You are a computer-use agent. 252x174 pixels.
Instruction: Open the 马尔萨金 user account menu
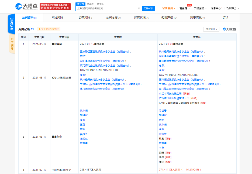(x=232, y=8)
